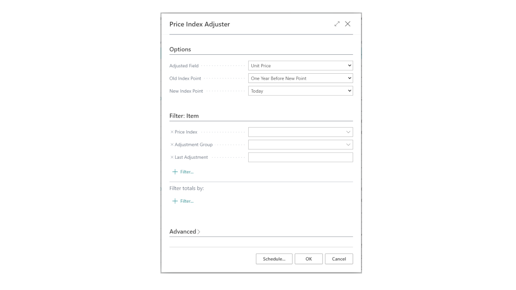This screenshot has height=290, width=516.
Task: Open the Old Index Point dropdown
Action: click(300, 78)
